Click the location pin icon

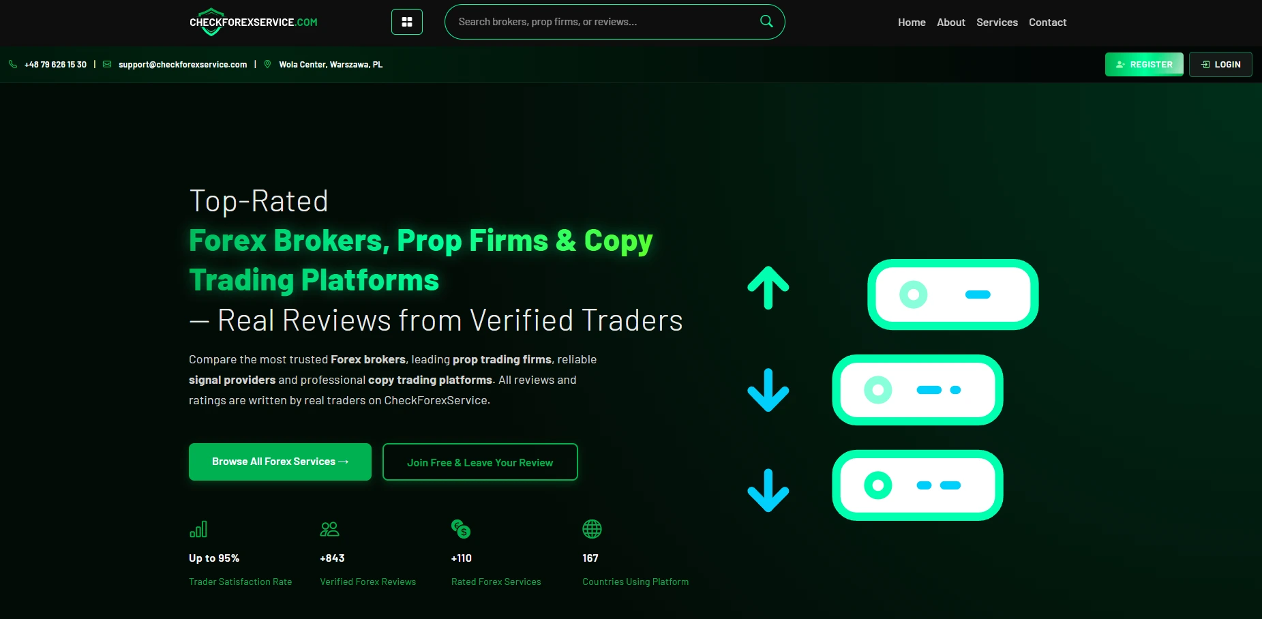[267, 64]
